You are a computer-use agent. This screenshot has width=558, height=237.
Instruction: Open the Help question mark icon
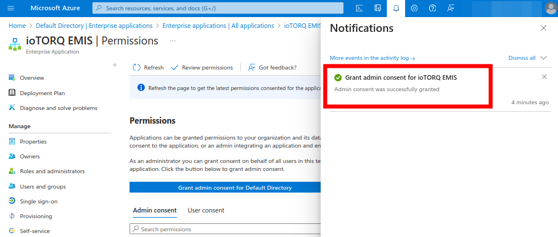(432, 8)
